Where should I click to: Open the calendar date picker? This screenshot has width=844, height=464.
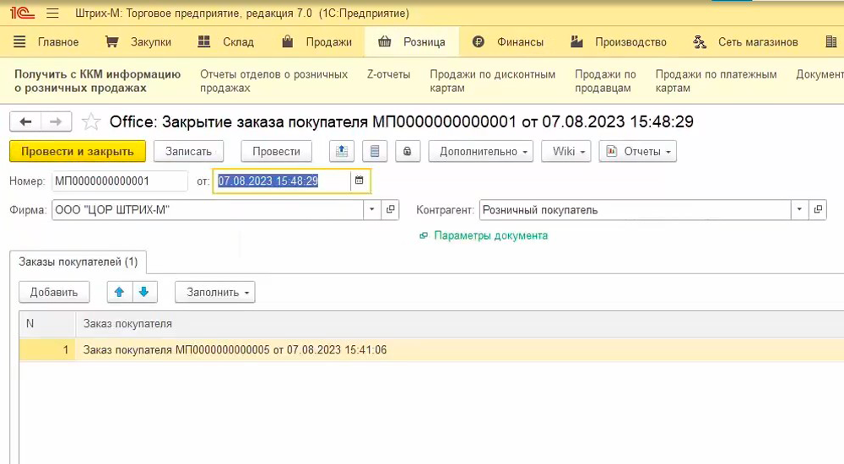(359, 181)
